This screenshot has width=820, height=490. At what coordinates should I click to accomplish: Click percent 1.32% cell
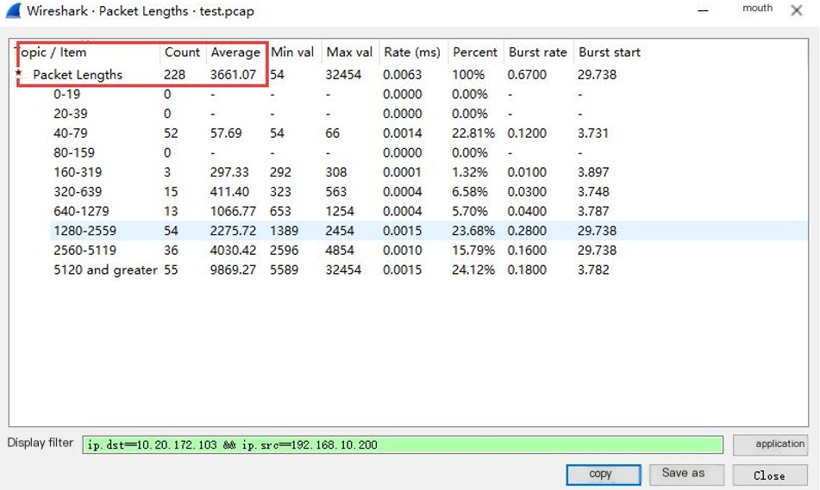(470, 172)
